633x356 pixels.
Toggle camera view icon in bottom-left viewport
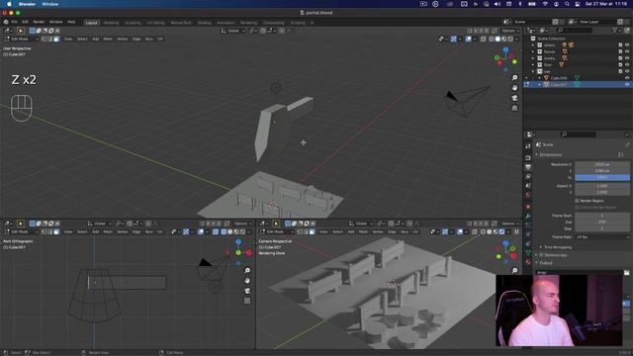coord(247,291)
